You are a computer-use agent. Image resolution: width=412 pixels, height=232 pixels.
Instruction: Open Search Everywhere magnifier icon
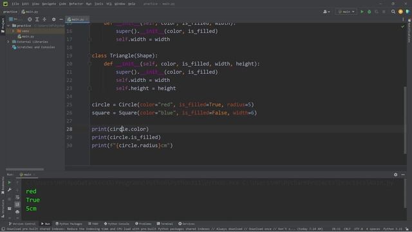coord(393,12)
